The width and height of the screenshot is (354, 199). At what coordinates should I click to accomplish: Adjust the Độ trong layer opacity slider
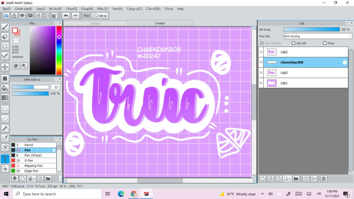click(311, 29)
